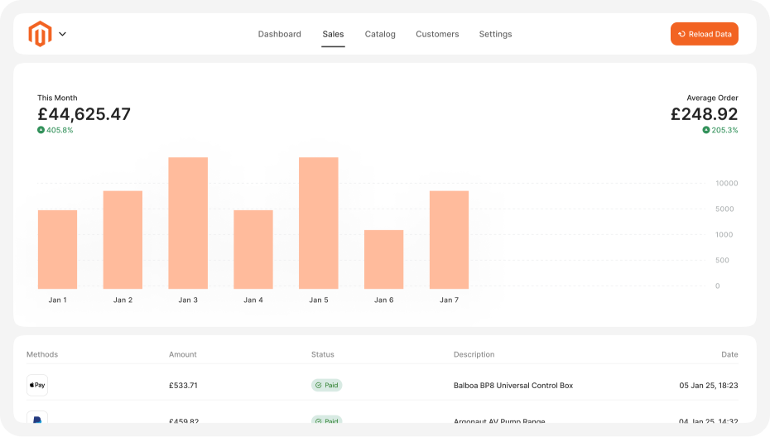
Task: Click the PayPal payment method icon
Action: pyautogui.click(x=37, y=419)
